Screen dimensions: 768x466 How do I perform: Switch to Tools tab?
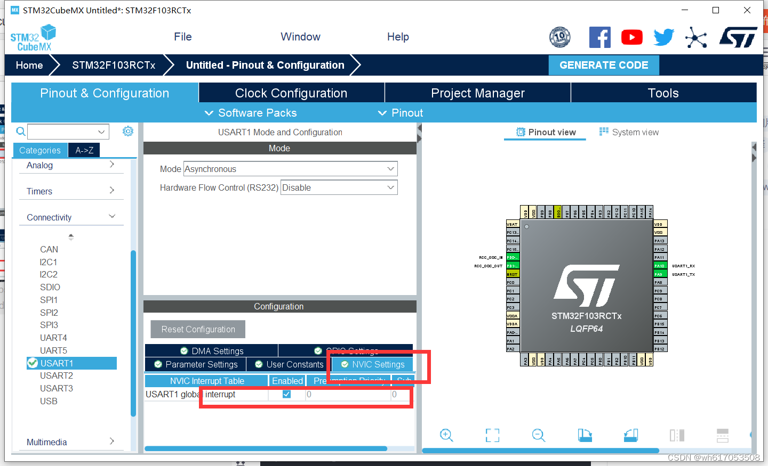[x=663, y=93]
